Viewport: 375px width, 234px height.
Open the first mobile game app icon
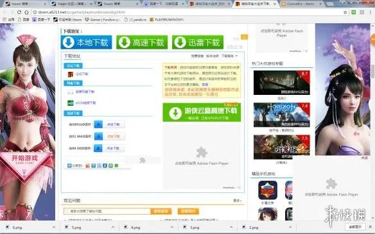coord(268,190)
